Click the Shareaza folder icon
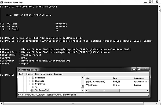Screen dimensions: 161x105 point(33,81)
